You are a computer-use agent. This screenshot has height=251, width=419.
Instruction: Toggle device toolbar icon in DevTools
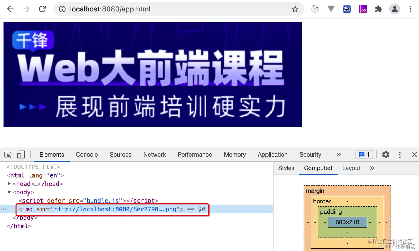click(21, 155)
